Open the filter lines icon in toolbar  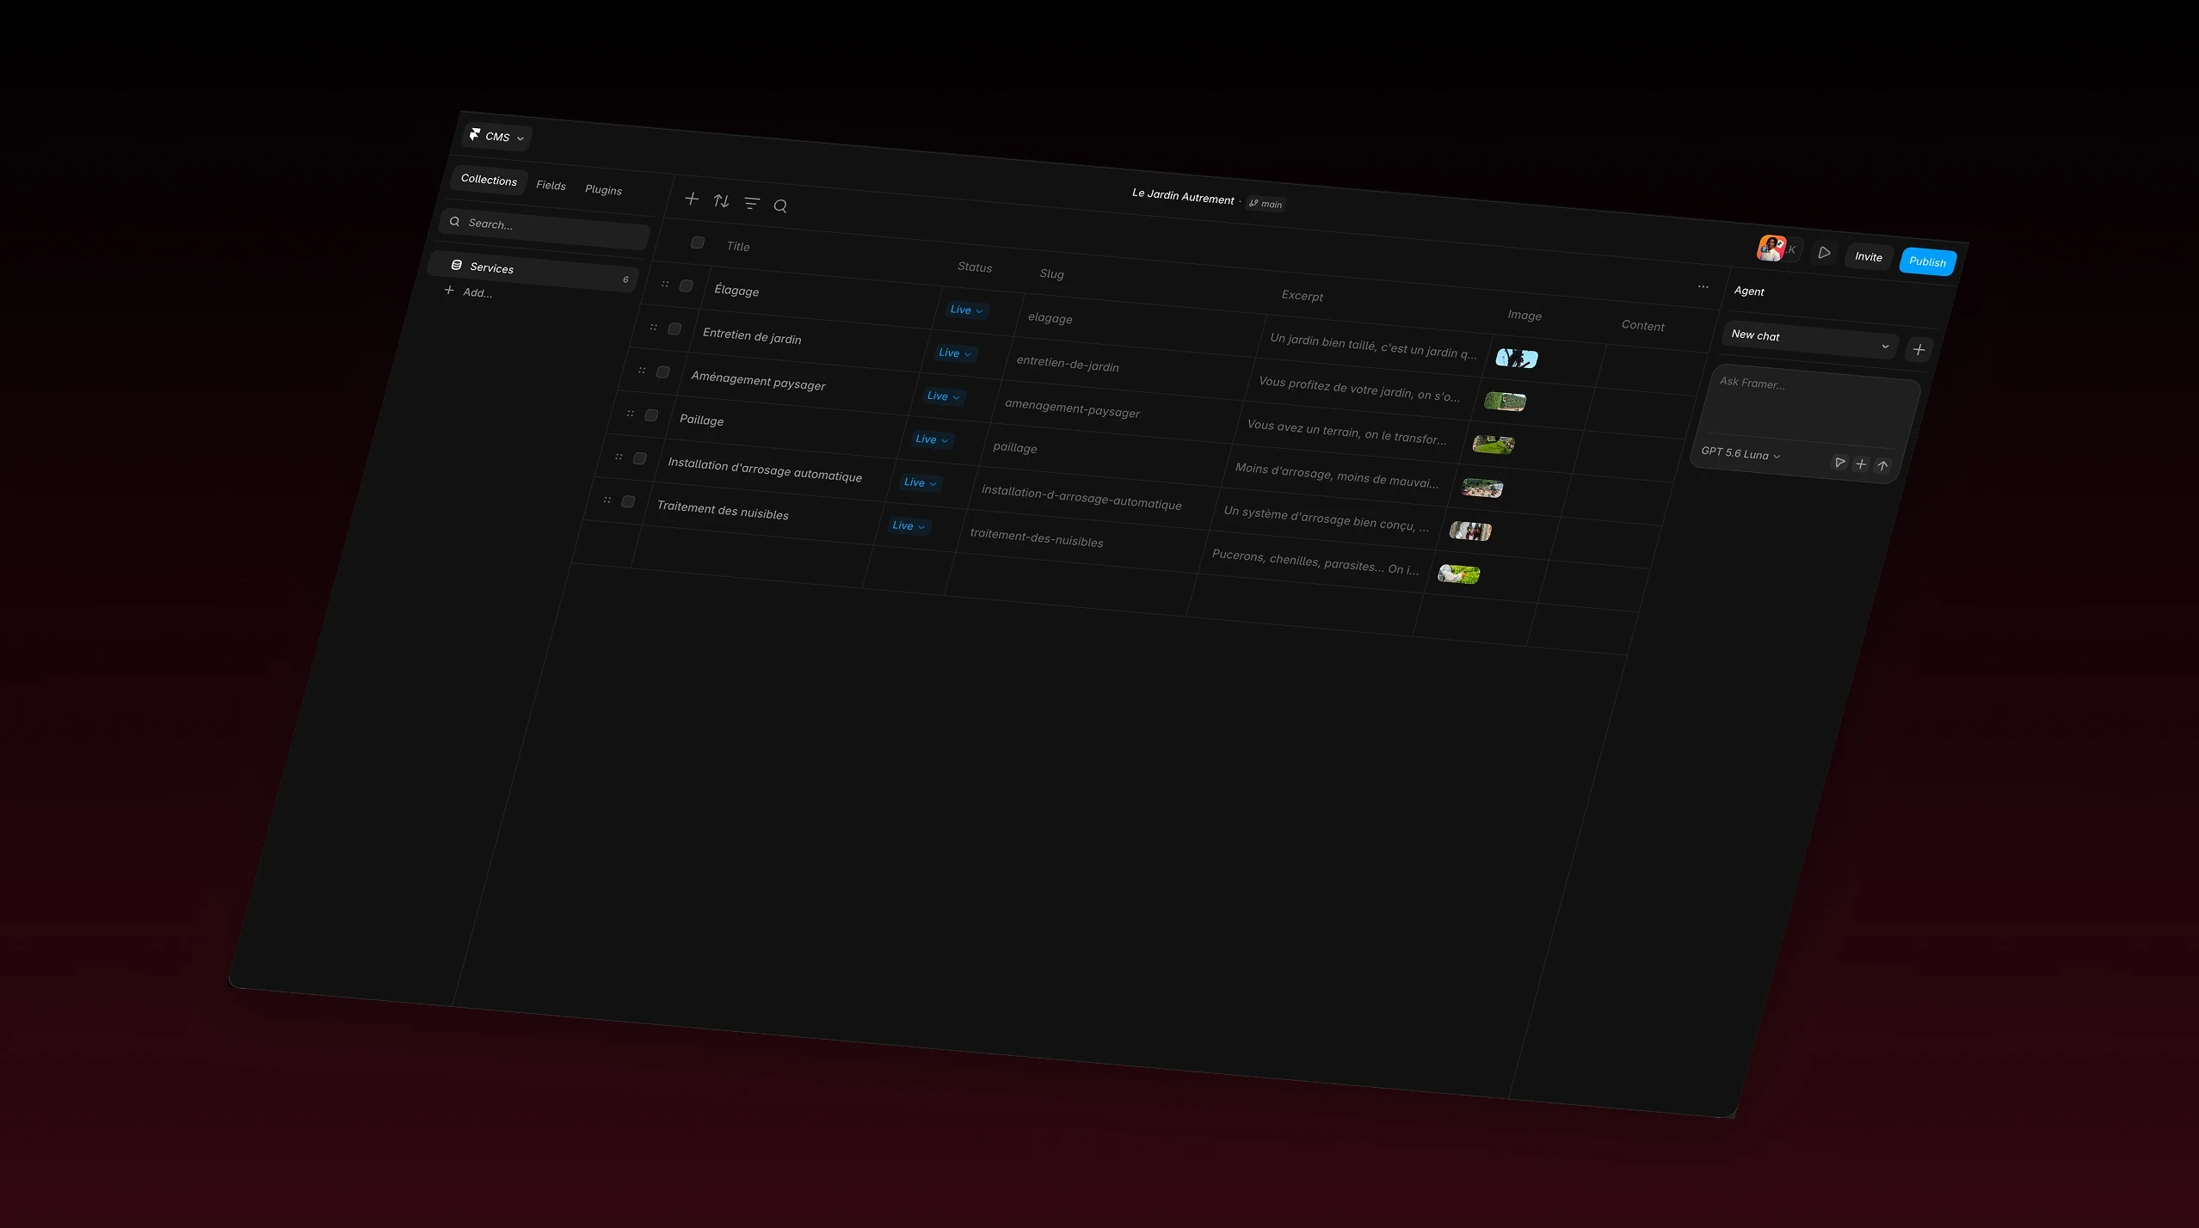(752, 204)
